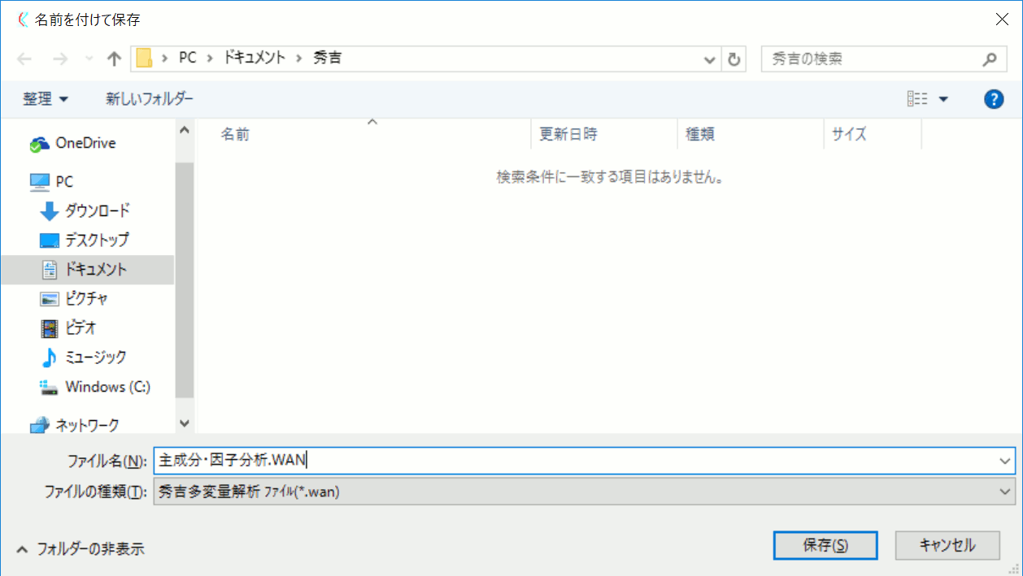The height and width of the screenshot is (576, 1023).
Task: Expand the ファイル名 dropdown arrow
Action: pyautogui.click(x=1007, y=461)
